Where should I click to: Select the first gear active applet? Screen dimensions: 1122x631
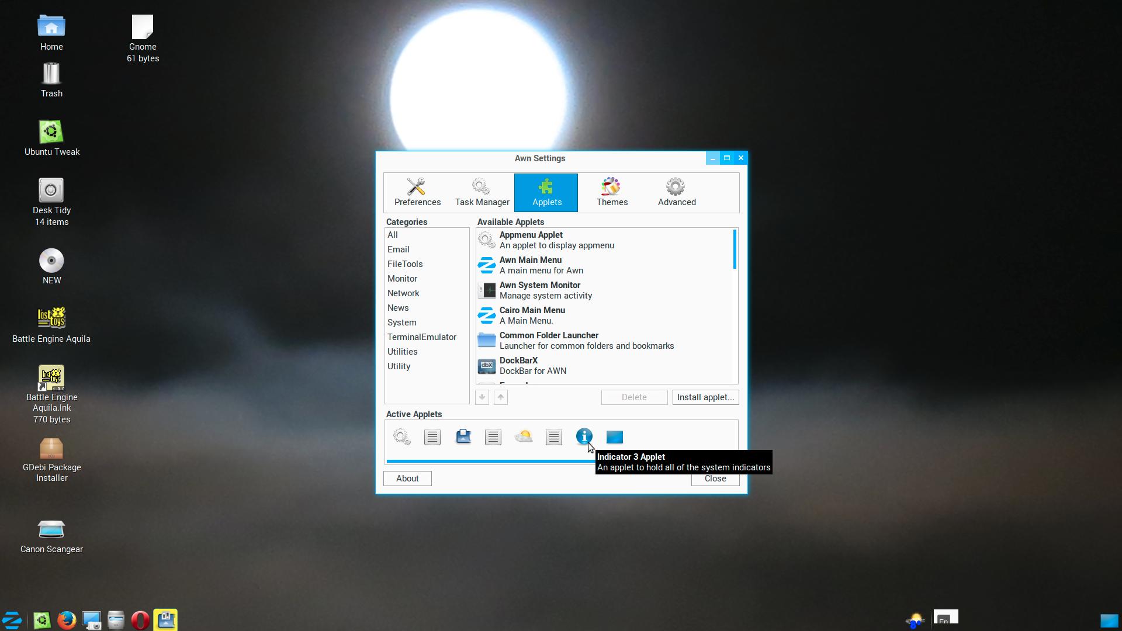point(401,436)
